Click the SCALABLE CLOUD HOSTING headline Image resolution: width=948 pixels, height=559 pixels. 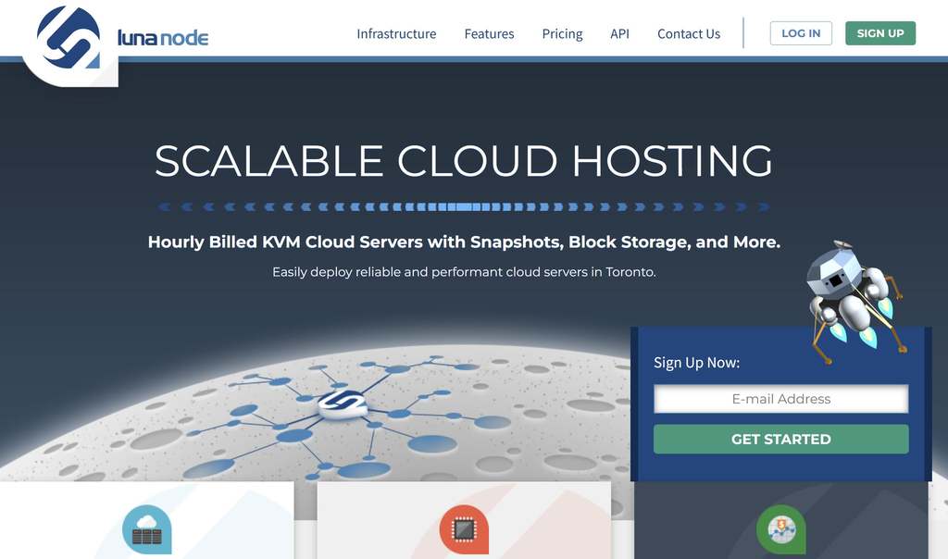coord(464,161)
